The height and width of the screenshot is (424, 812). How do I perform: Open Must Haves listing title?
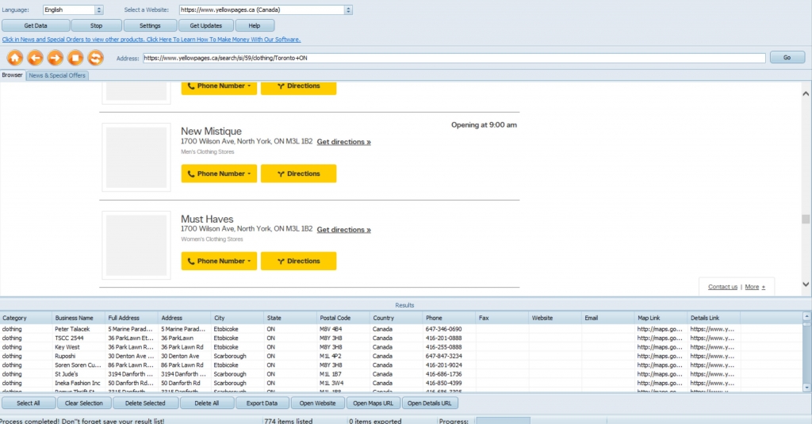[x=207, y=219]
